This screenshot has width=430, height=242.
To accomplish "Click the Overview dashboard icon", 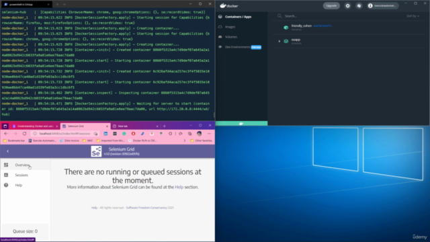I will [6, 165].
